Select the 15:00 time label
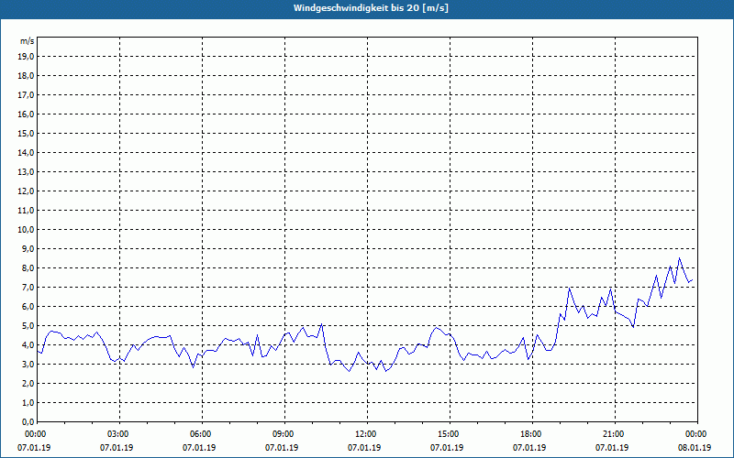Viewport: 734px width, 458px height. point(450,434)
